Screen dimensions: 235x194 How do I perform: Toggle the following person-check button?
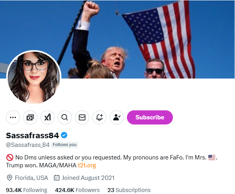coord(117,117)
